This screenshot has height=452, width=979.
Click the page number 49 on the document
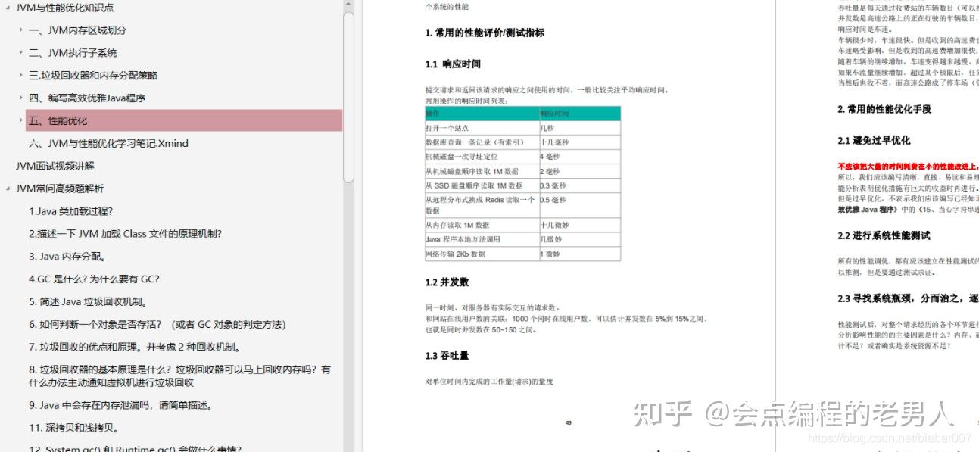[568, 422]
